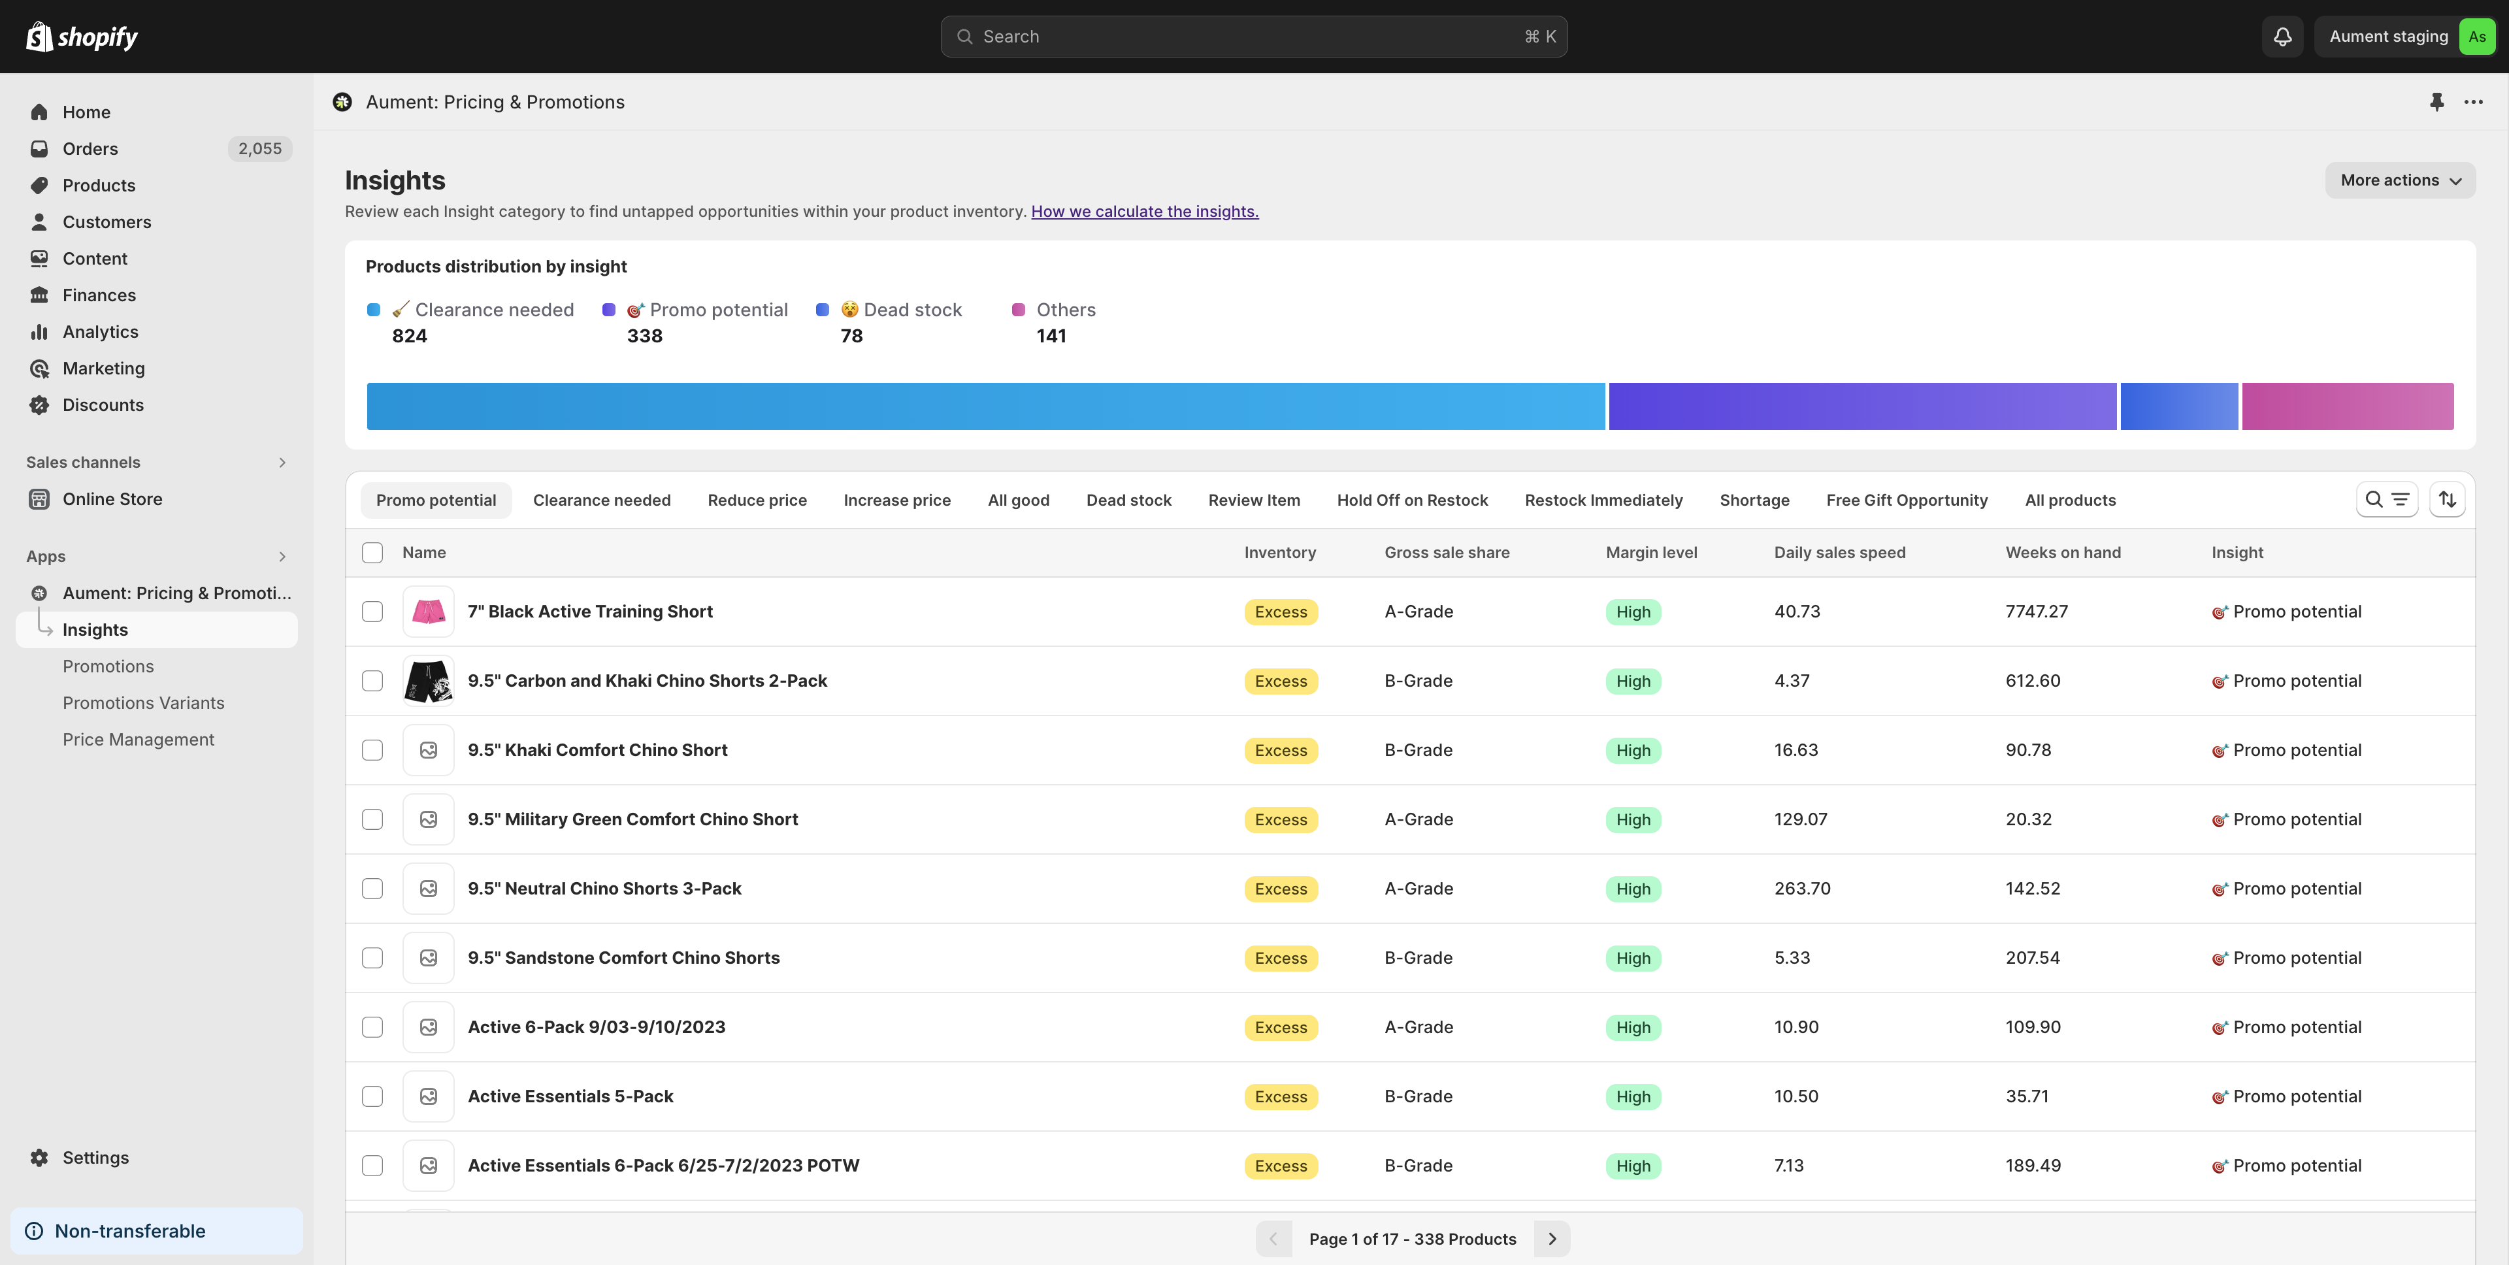Click the Home house icon
The height and width of the screenshot is (1265, 2509).
coord(39,112)
